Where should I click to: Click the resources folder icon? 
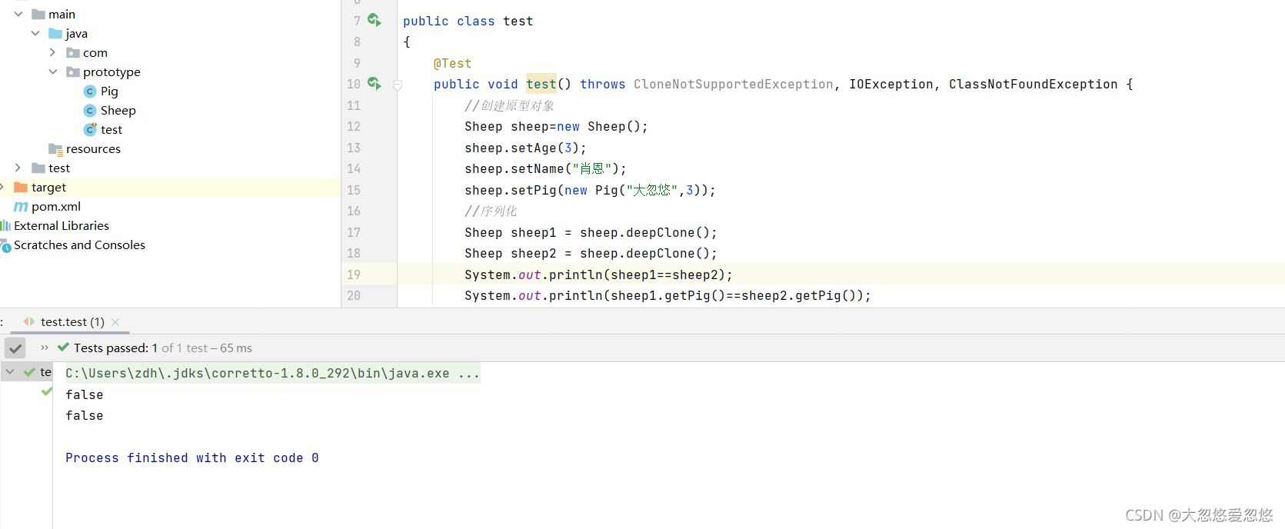55,149
